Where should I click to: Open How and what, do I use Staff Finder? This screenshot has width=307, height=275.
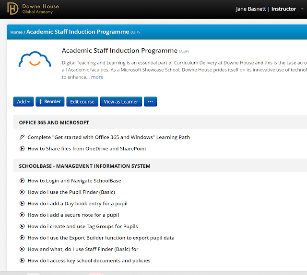tap(83, 249)
